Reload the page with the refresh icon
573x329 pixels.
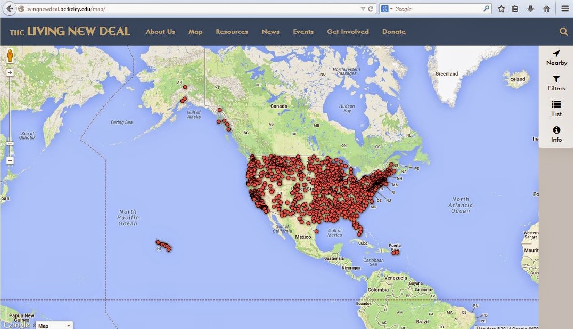pos(371,9)
